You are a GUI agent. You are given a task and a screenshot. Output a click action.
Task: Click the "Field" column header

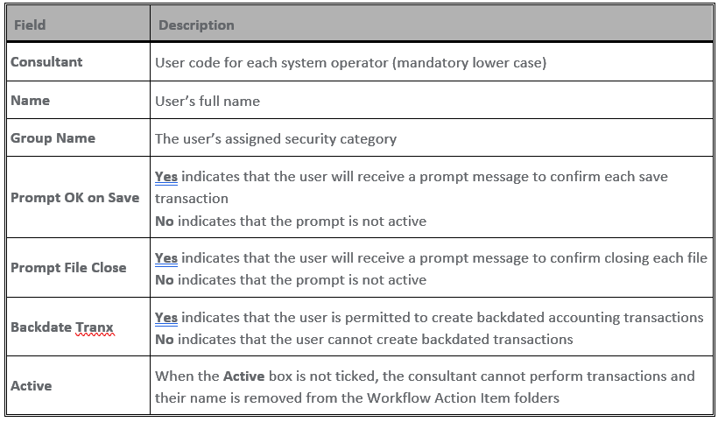coord(30,25)
